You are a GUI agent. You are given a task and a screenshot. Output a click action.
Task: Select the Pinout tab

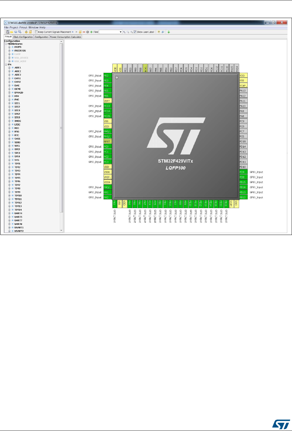pyautogui.click(x=8, y=37)
